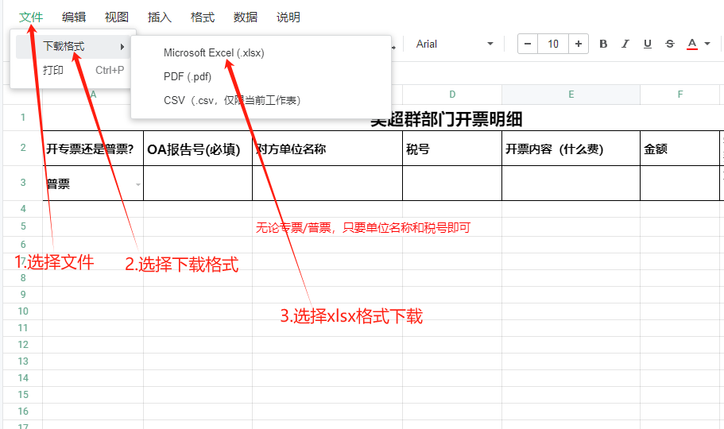This screenshot has width=724, height=429.
Task: Expand the text color dropdown arrow
Action: 707,44
